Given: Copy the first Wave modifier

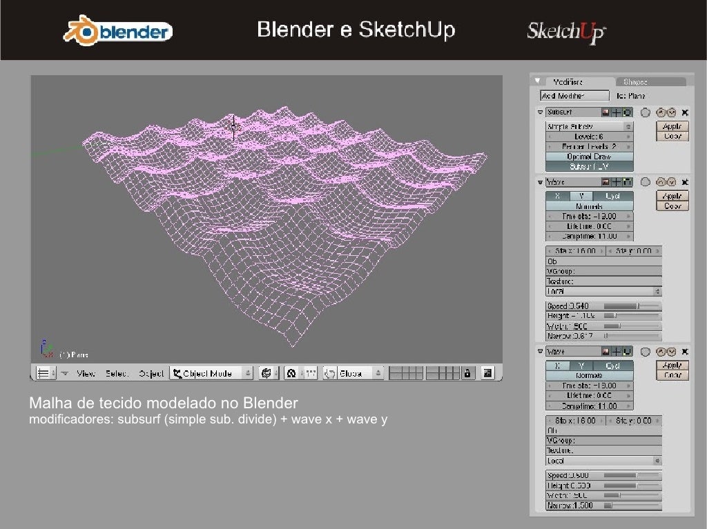Looking at the screenshot, I should 672,206.
